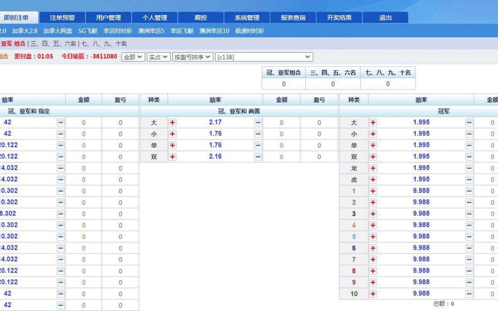Open the 全部 dropdown
The height and width of the screenshot is (311, 498).
coord(133,57)
